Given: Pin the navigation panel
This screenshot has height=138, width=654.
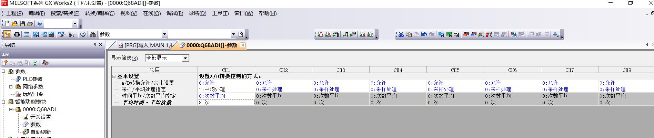Looking at the screenshot, I should (x=95, y=45).
